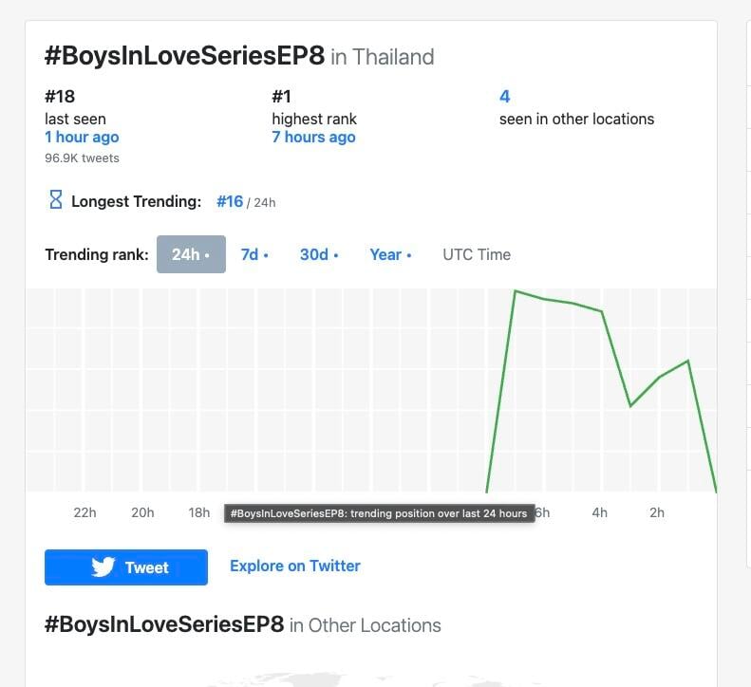Click the '1 hour ago' last seen link
Viewport: 751px width, 687px height.
[82, 138]
